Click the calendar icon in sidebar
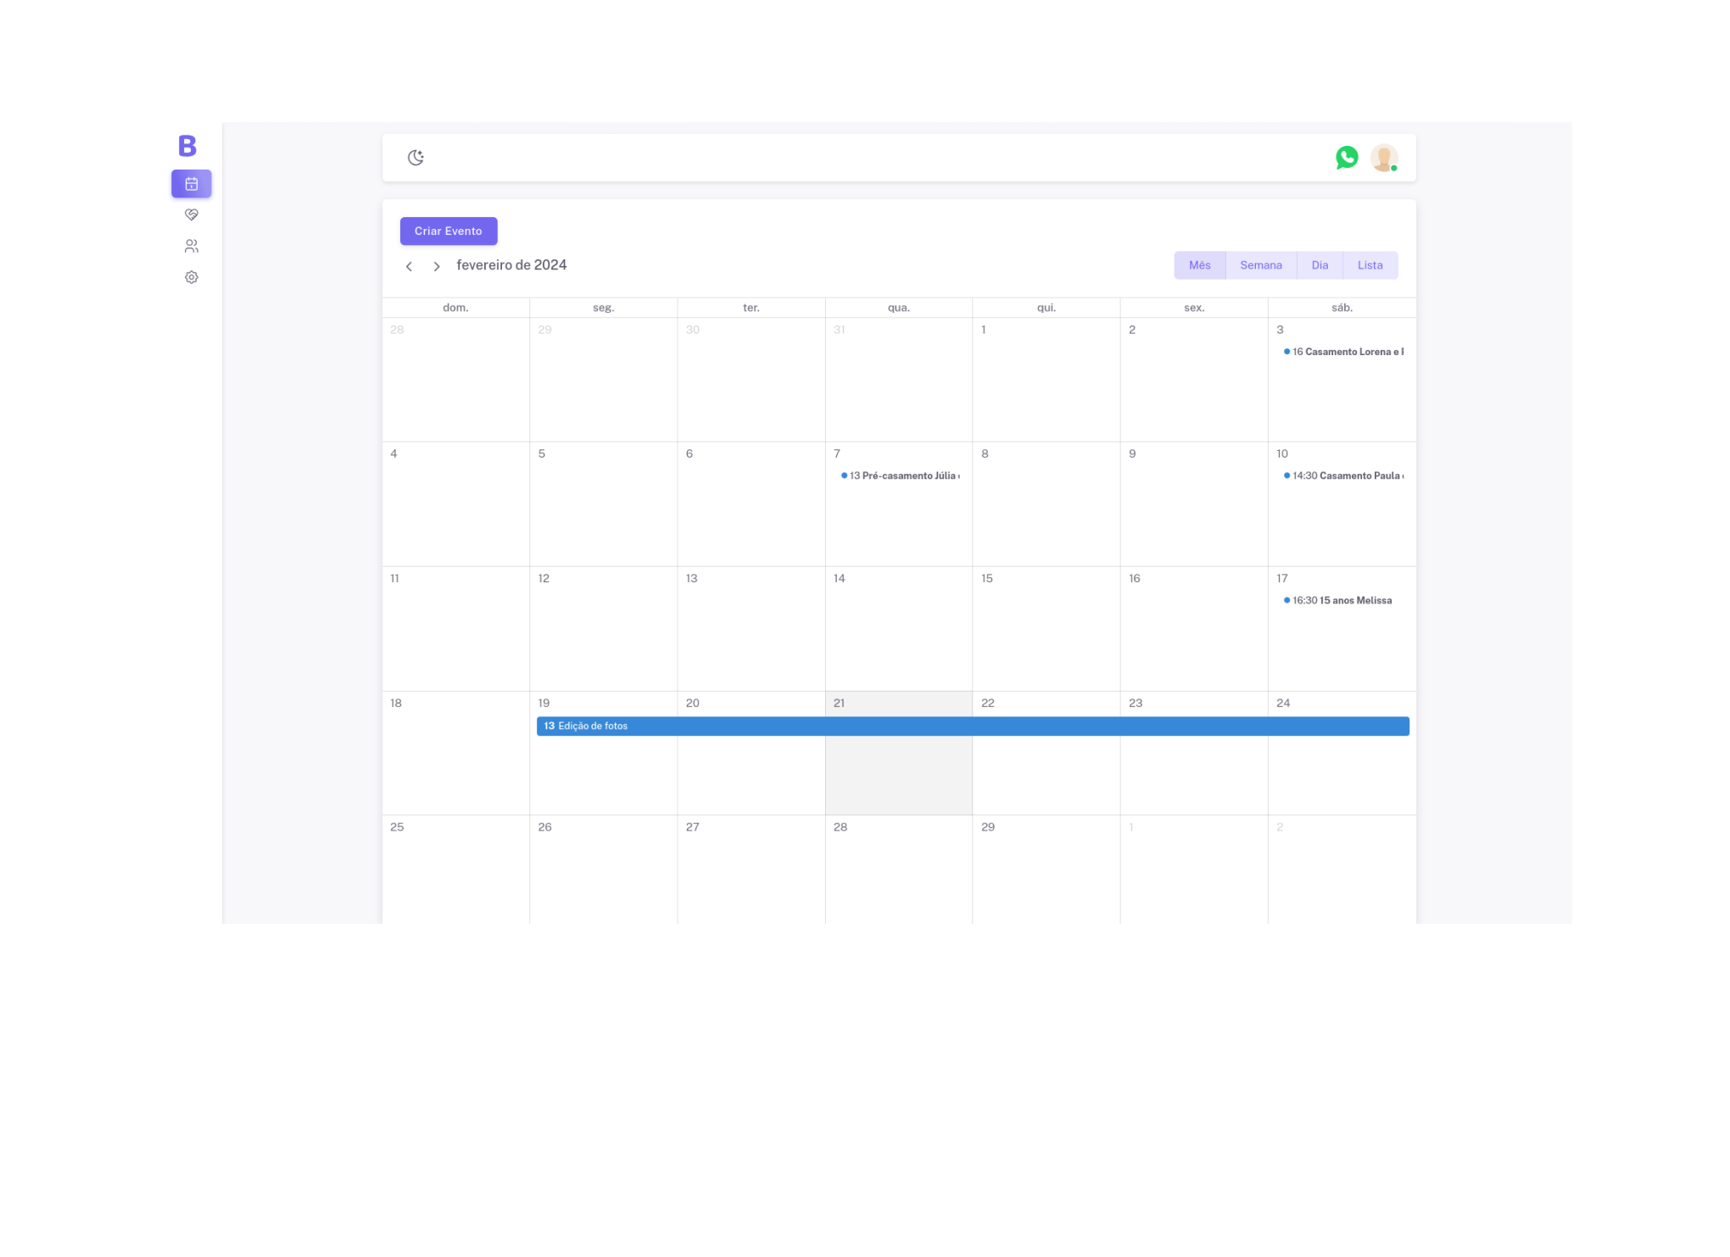This screenshot has width=1730, height=1257. pos(191,182)
